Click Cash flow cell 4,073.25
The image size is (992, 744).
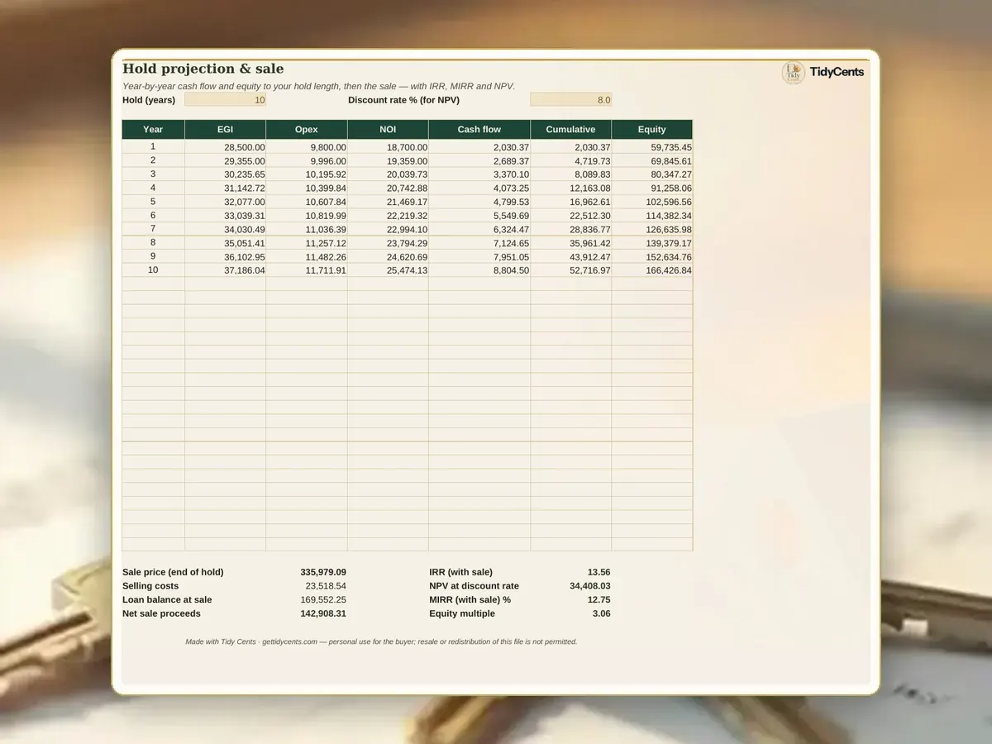pyautogui.click(x=479, y=188)
